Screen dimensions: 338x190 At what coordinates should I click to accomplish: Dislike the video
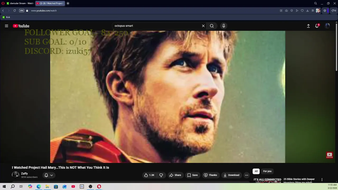coord(161,175)
